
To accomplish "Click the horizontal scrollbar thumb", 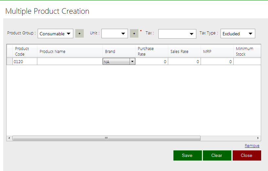I will pos(106,138).
